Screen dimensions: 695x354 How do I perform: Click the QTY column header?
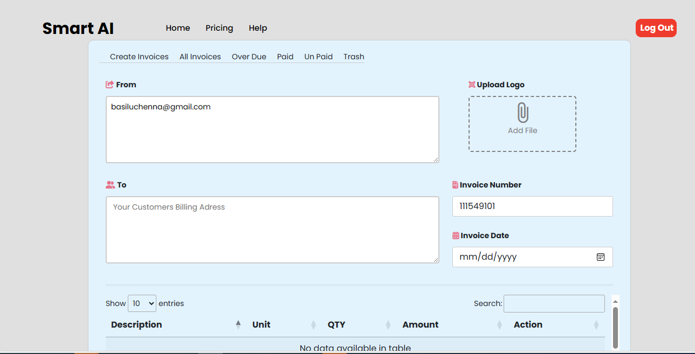pos(360,324)
